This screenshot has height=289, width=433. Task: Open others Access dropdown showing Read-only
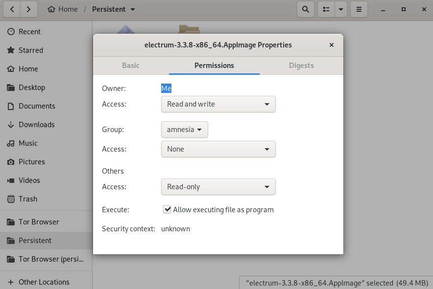[x=218, y=187]
